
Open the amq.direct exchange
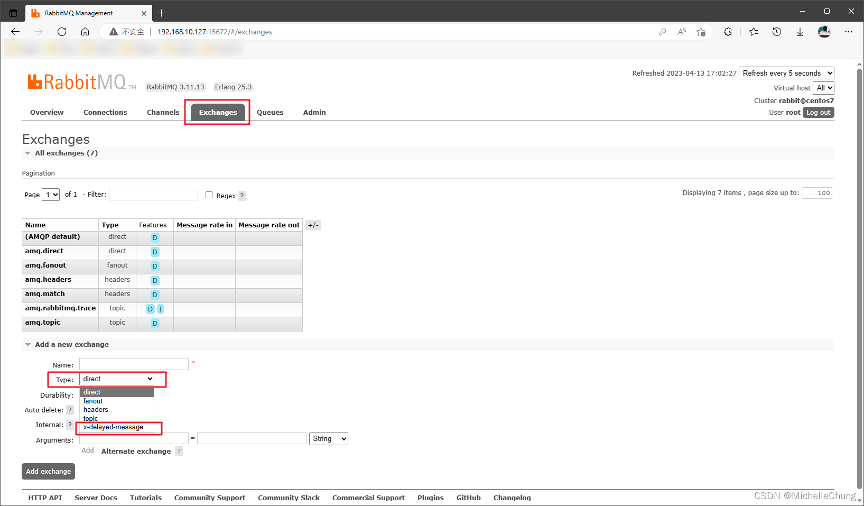point(44,251)
